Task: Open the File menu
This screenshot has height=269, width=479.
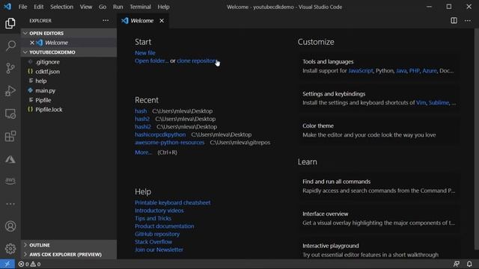Action: pos(22,7)
